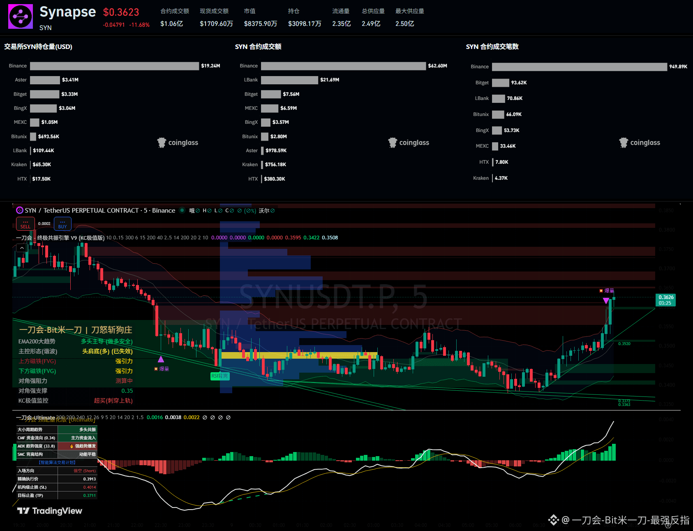Viewport: 693px width, 531px height.
Task: Click the Kraken value 4.37K
Action: [501, 178]
